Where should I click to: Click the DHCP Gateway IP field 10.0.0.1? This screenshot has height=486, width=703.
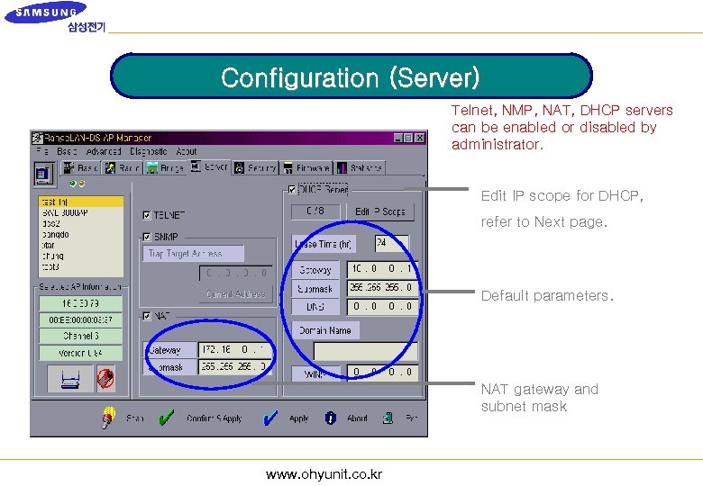(x=382, y=269)
